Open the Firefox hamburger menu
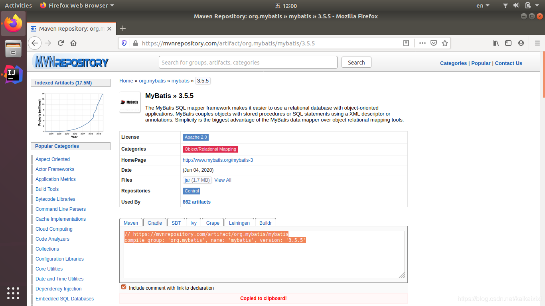545x306 pixels. 537,43
